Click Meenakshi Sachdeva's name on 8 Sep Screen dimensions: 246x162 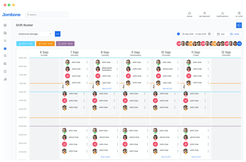click(x=107, y=69)
